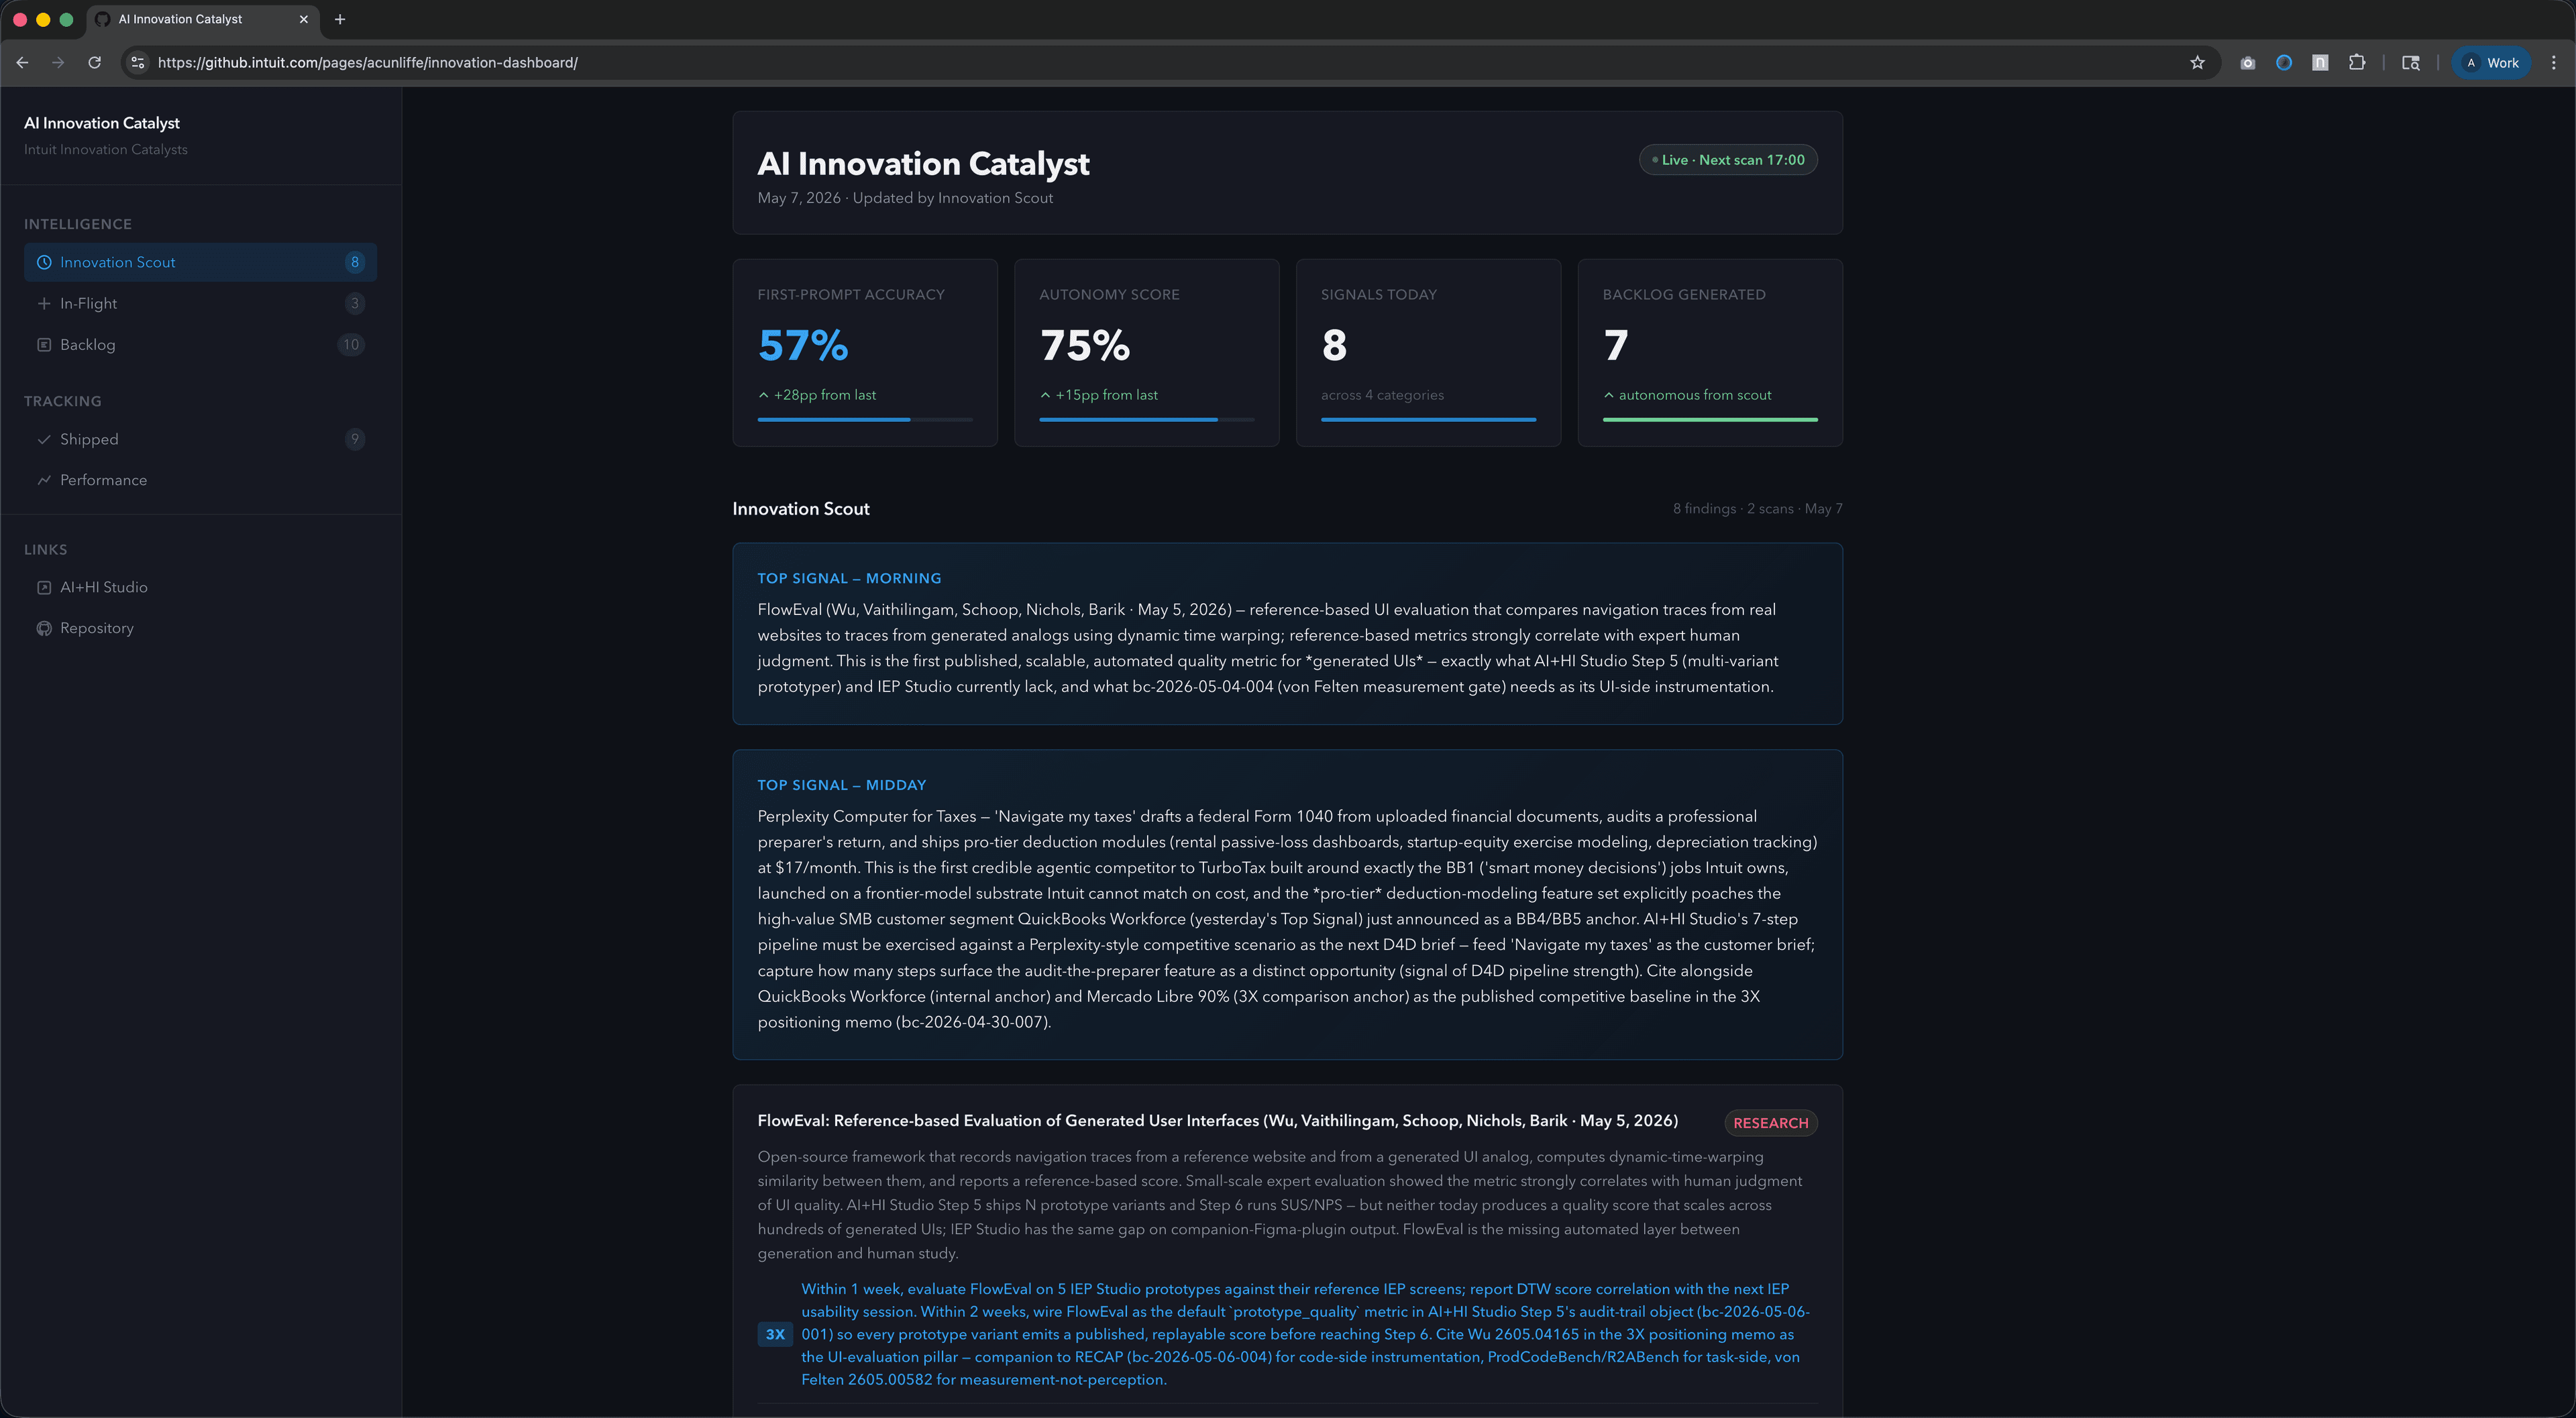Click the BACKLOG GENERATED card label
The image size is (2576, 1418).
pos(1684,294)
